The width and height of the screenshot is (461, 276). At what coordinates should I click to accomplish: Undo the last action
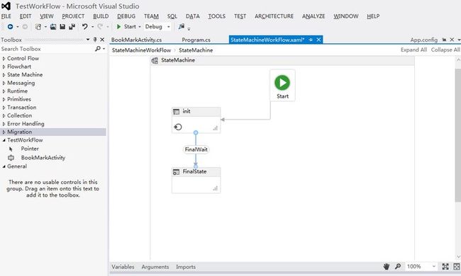click(x=85, y=27)
